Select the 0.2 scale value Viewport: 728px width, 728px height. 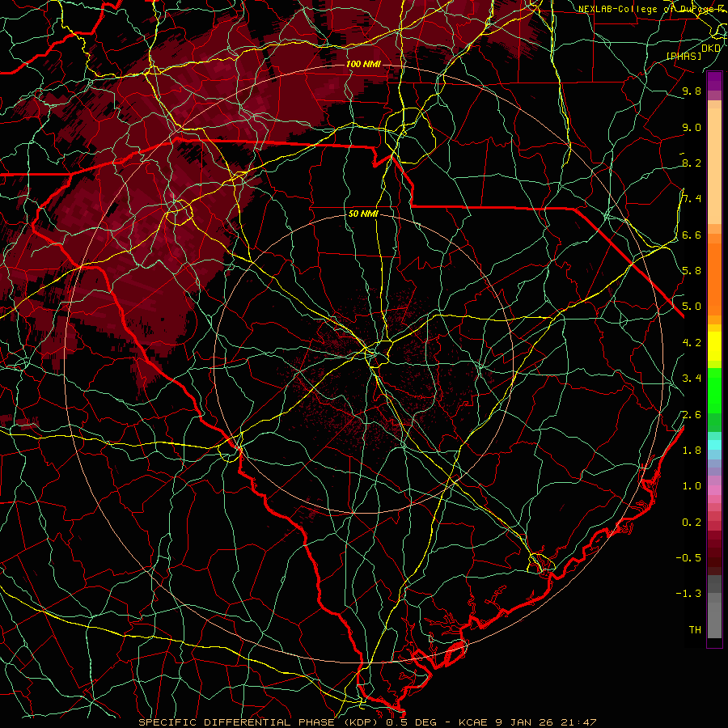(692, 523)
